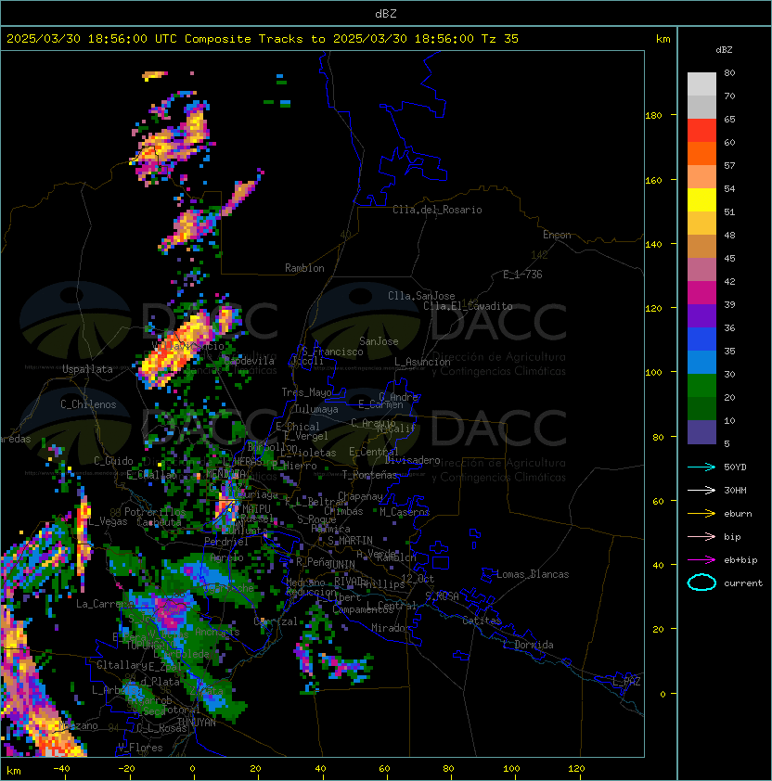Select the S_MARTIN map label
The image size is (772, 781).
pyautogui.click(x=350, y=541)
